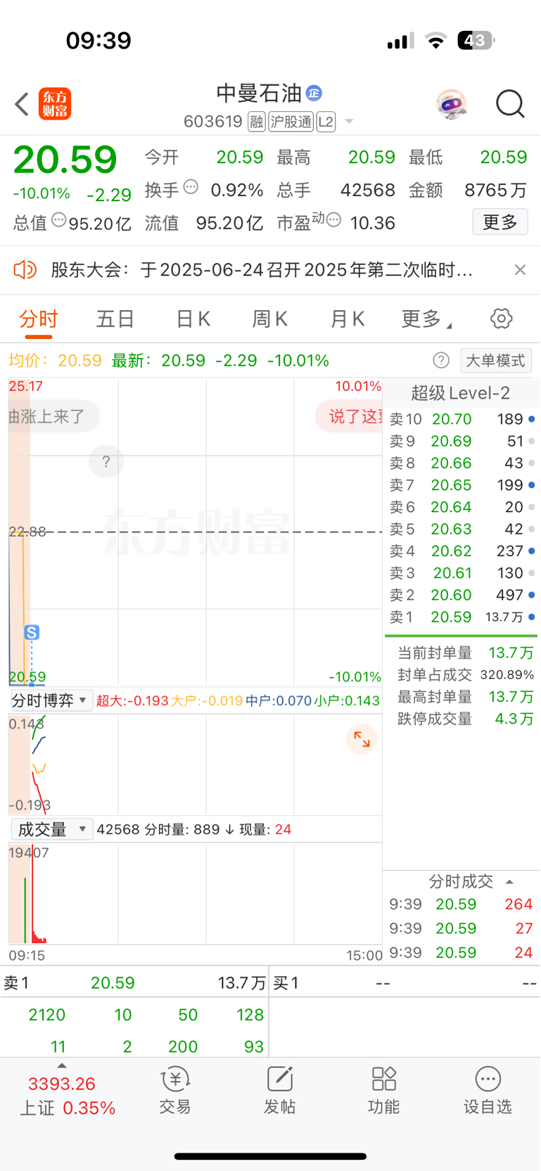Expand the 更多 chart period menu
The height and width of the screenshot is (1171, 541).
click(426, 319)
